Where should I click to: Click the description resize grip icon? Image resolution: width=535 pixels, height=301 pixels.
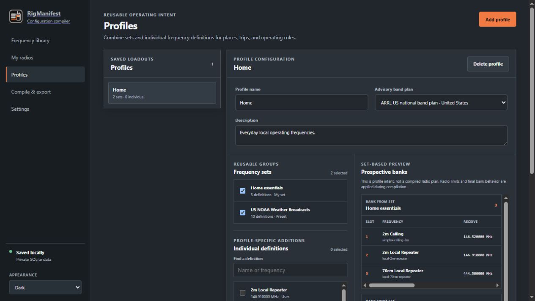505,143
